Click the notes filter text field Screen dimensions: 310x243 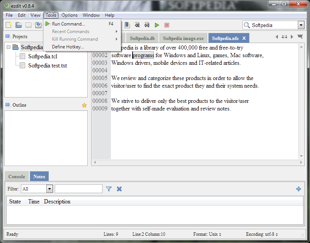point(79,189)
